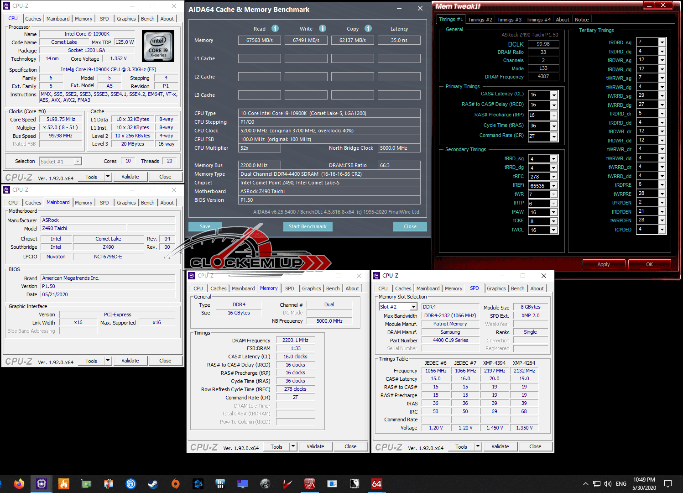Click the info icon next to Copy

(368, 28)
